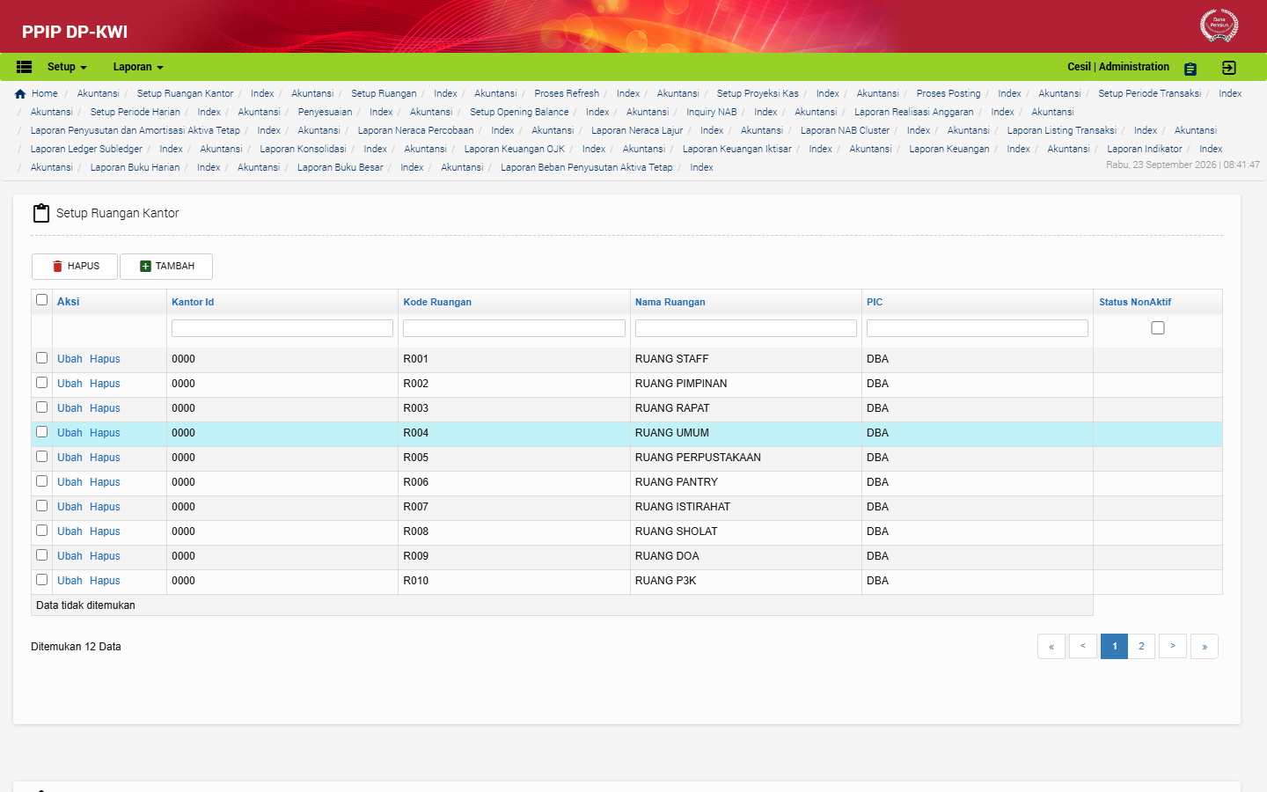Select the checkbox for RUANG RAPAT row
Screen dimensions: 1267x792
click(41, 407)
